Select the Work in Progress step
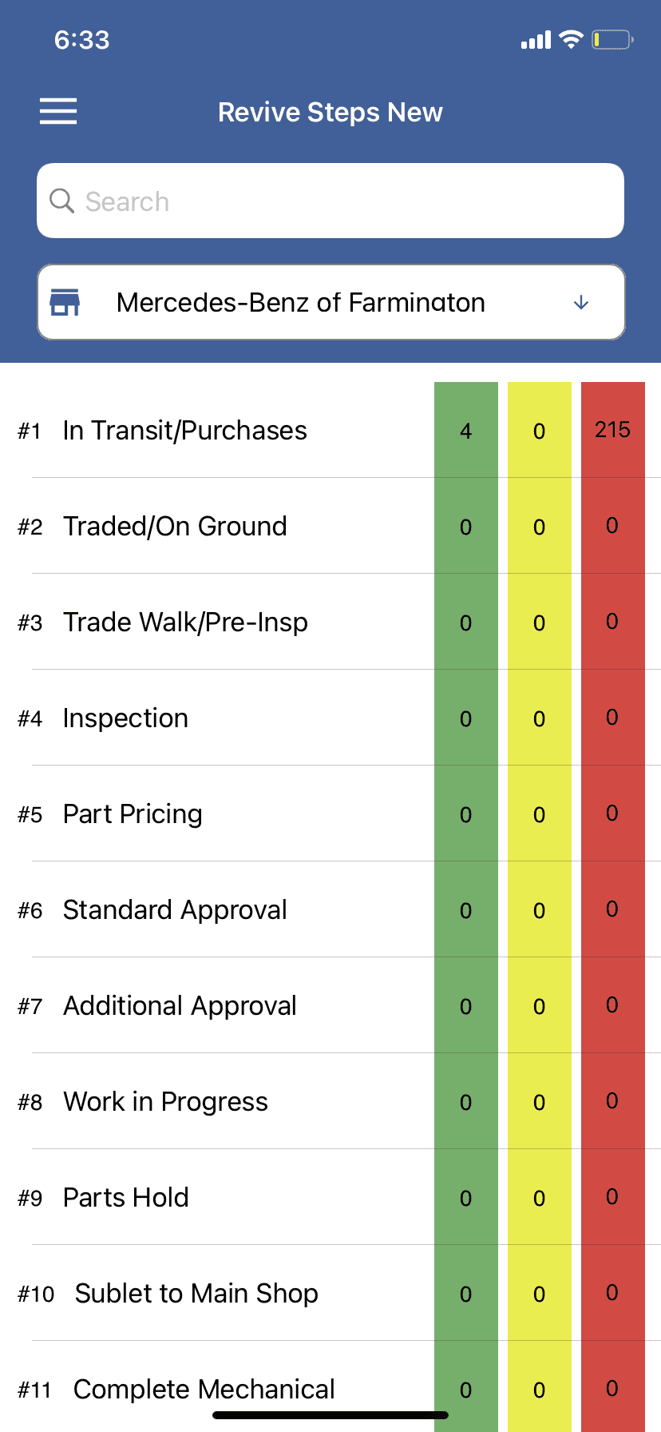Viewport: 661px width, 1432px height. pos(165,1102)
